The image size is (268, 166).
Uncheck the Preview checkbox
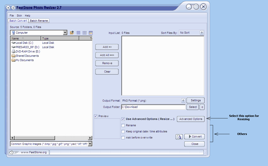click(x=96, y=116)
